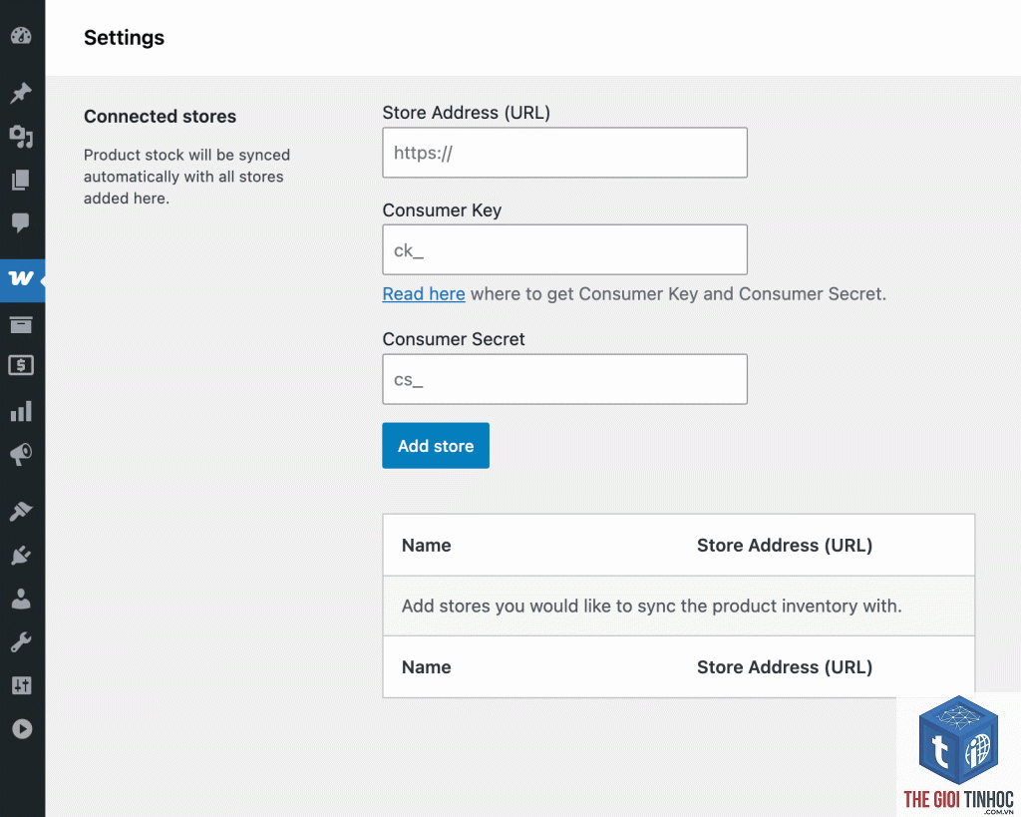Click the 'Add stores you would like to sync' row
This screenshot has height=817, width=1021.
point(678,606)
